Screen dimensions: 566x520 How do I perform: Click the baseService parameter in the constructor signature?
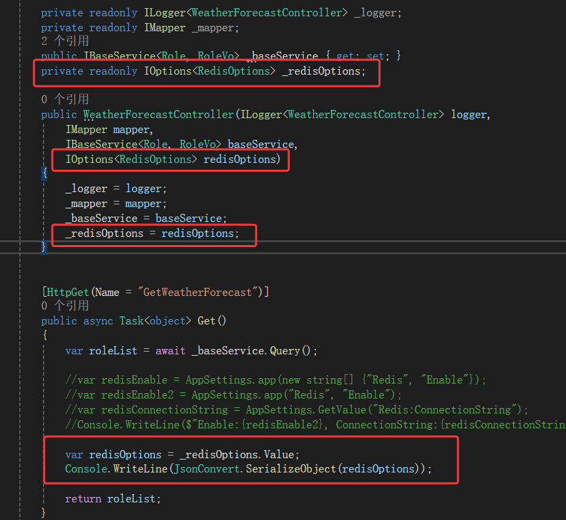tap(261, 145)
